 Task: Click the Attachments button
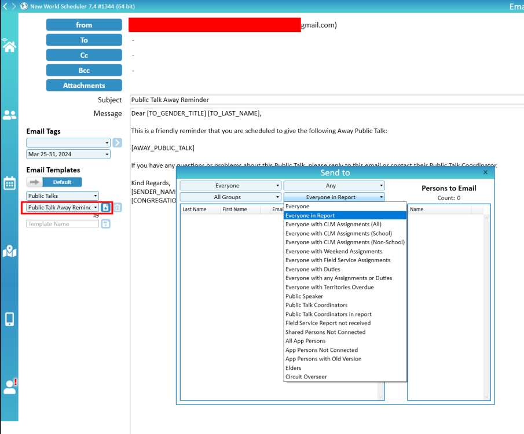pos(84,85)
